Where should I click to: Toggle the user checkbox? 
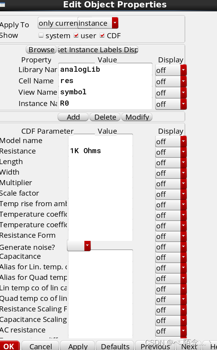click(x=76, y=35)
